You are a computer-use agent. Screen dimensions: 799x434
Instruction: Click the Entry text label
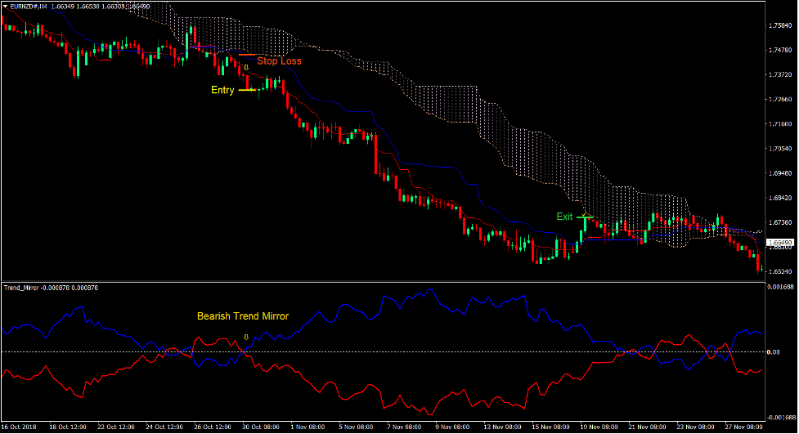pos(222,90)
